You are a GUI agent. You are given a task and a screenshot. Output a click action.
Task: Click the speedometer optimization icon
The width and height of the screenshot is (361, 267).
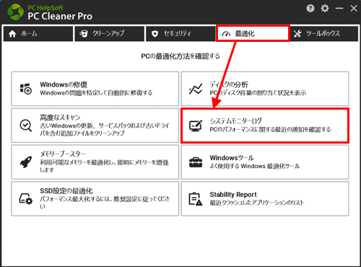click(x=226, y=34)
